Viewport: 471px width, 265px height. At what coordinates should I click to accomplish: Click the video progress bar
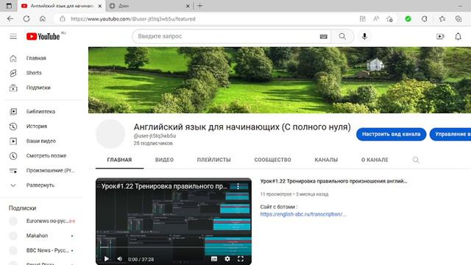coord(174,247)
